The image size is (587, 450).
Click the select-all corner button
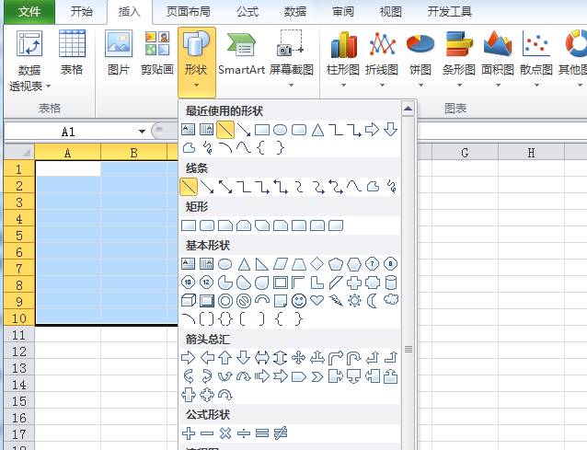pyautogui.click(x=19, y=153)
